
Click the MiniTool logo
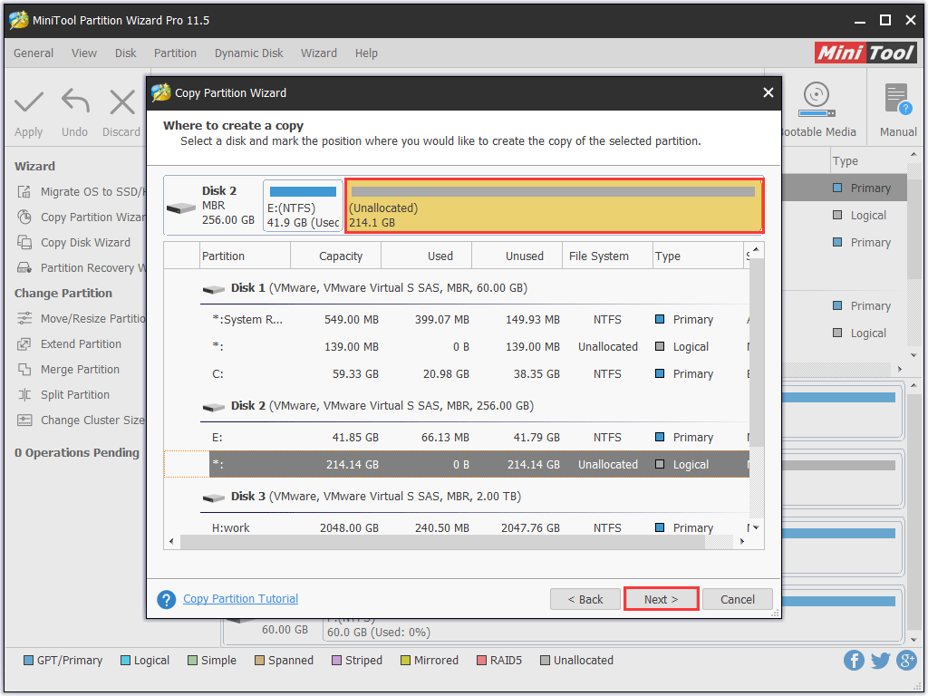(x=865, y=53)
